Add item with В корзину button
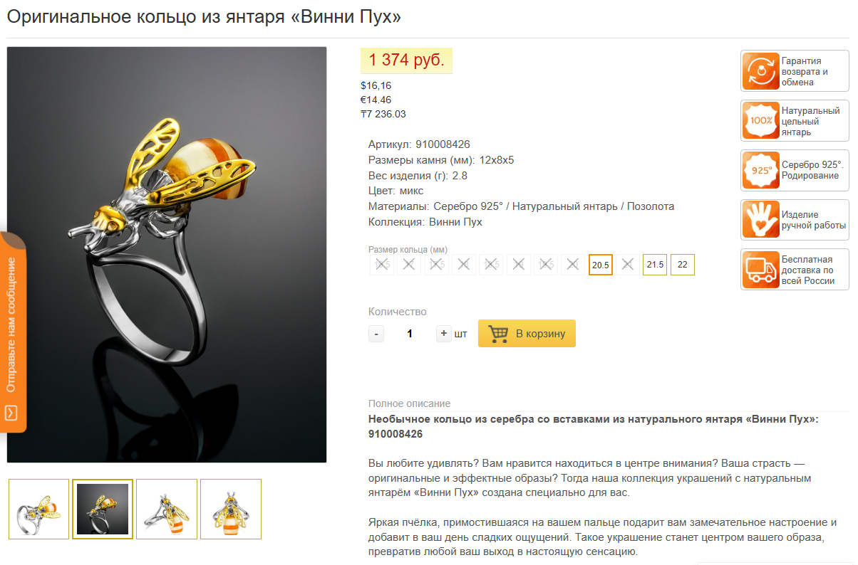The height and width of the screenshot is (565, 858). (x=527, y=334)
